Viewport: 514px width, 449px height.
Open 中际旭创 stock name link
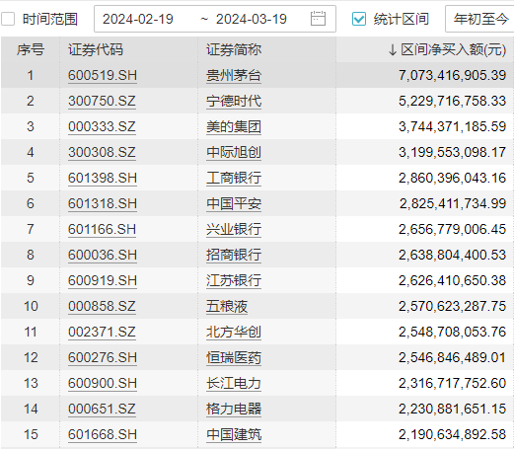pos(234,152)
